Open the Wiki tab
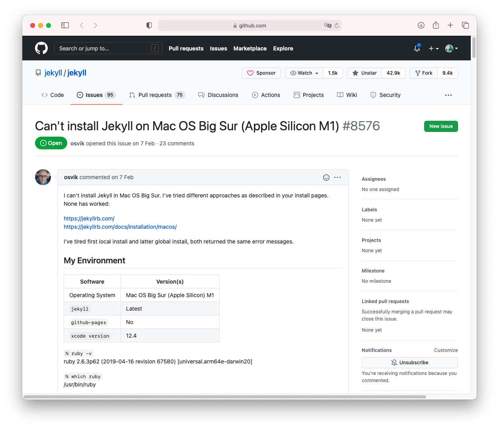 [x=347, y=95]
